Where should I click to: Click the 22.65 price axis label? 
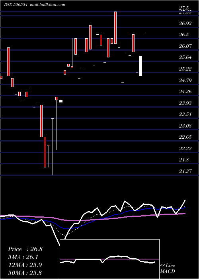[185, 137]
